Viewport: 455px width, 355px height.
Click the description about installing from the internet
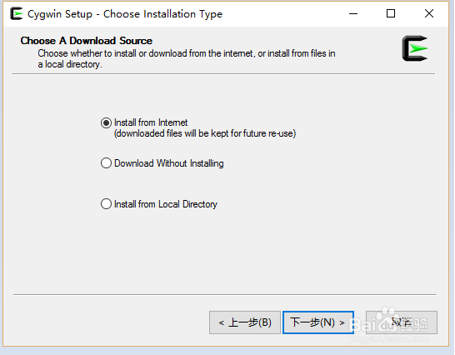187,58
